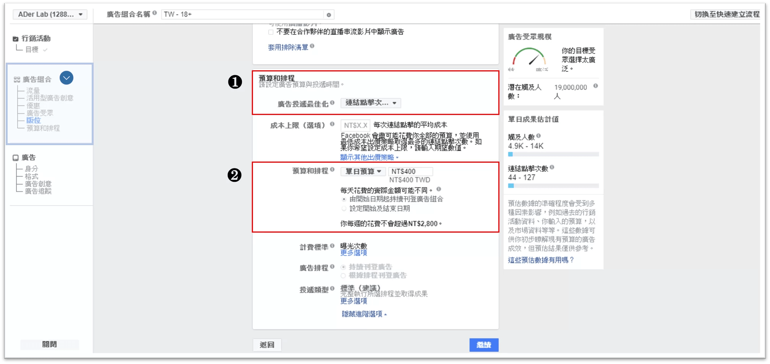Open the 單日預算 budget type dropdown
Image resolution: width=770 pixels, height=364 pixels.
(362, 171)
